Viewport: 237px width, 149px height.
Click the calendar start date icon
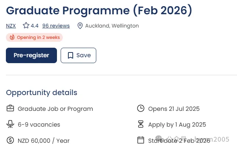(x=140, y=140)
